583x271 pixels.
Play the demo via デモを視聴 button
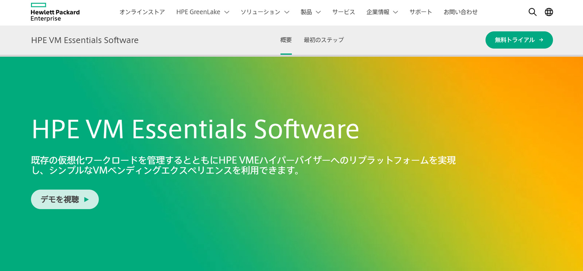point(65,199)
